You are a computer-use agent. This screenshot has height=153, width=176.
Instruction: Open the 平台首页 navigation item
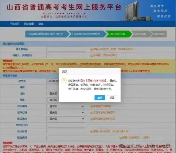[x=15, y=24]
